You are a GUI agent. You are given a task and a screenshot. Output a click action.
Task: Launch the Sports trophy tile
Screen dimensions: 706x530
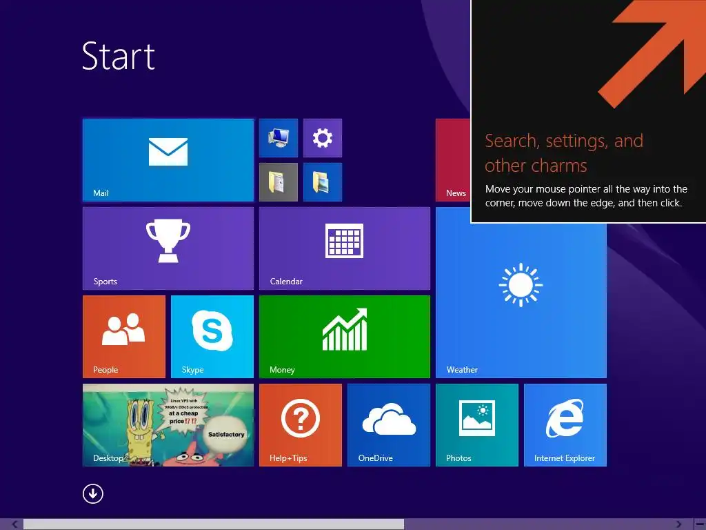(x=168, y=248)
